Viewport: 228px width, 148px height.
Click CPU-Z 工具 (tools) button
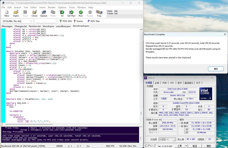point(180,146)
